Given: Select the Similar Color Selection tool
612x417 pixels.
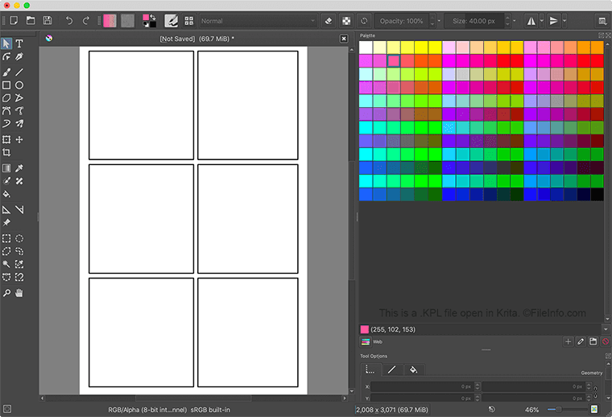Looking at the screenshot, I should [x=19, y=264].
